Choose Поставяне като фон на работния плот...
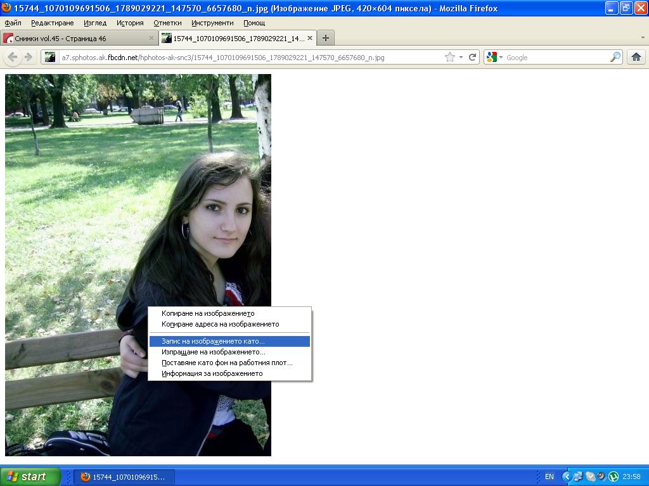 [229, 363]
